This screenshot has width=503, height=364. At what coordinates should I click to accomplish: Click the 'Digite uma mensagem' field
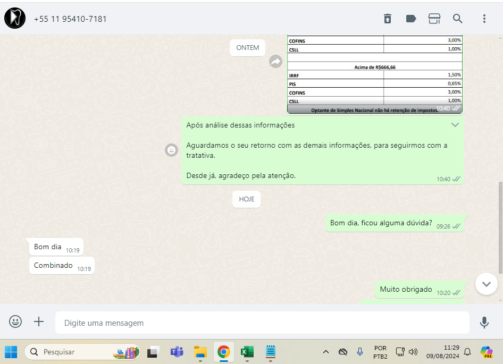click(x=262, y=323)
